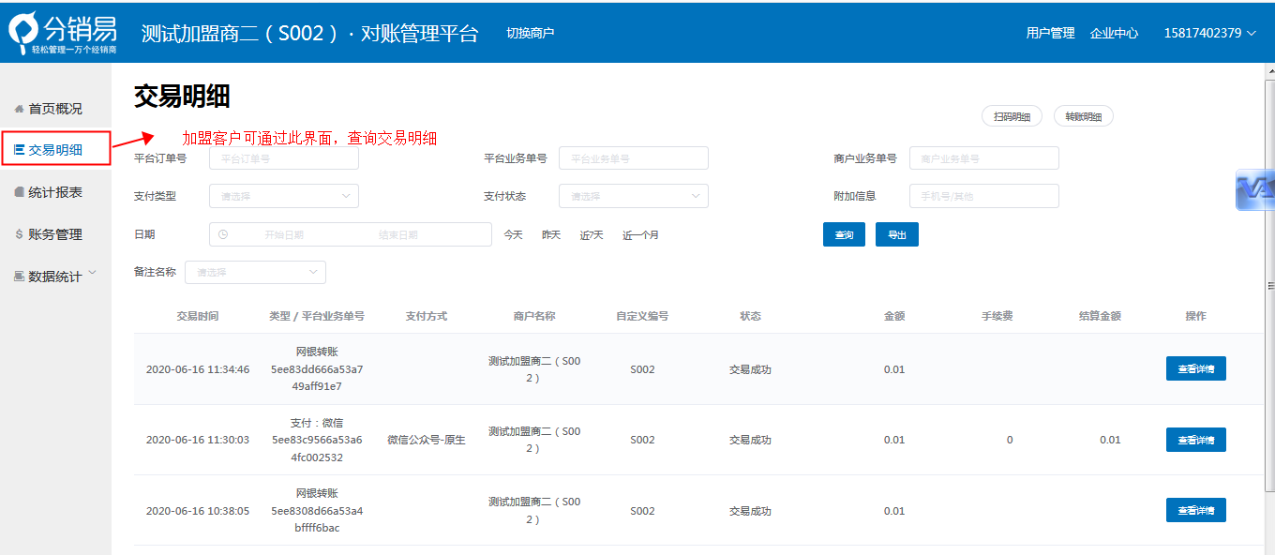The height and width of the screenshot is (555, 1275).
Task: Click the list icon beside 交易明细
Action: click(x=19, y=150)
